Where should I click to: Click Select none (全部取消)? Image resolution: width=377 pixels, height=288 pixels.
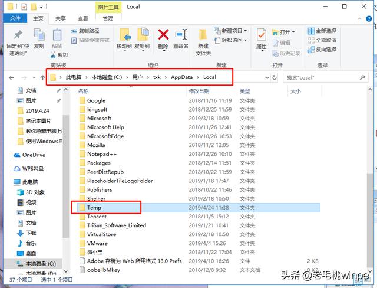coord(322,40)
